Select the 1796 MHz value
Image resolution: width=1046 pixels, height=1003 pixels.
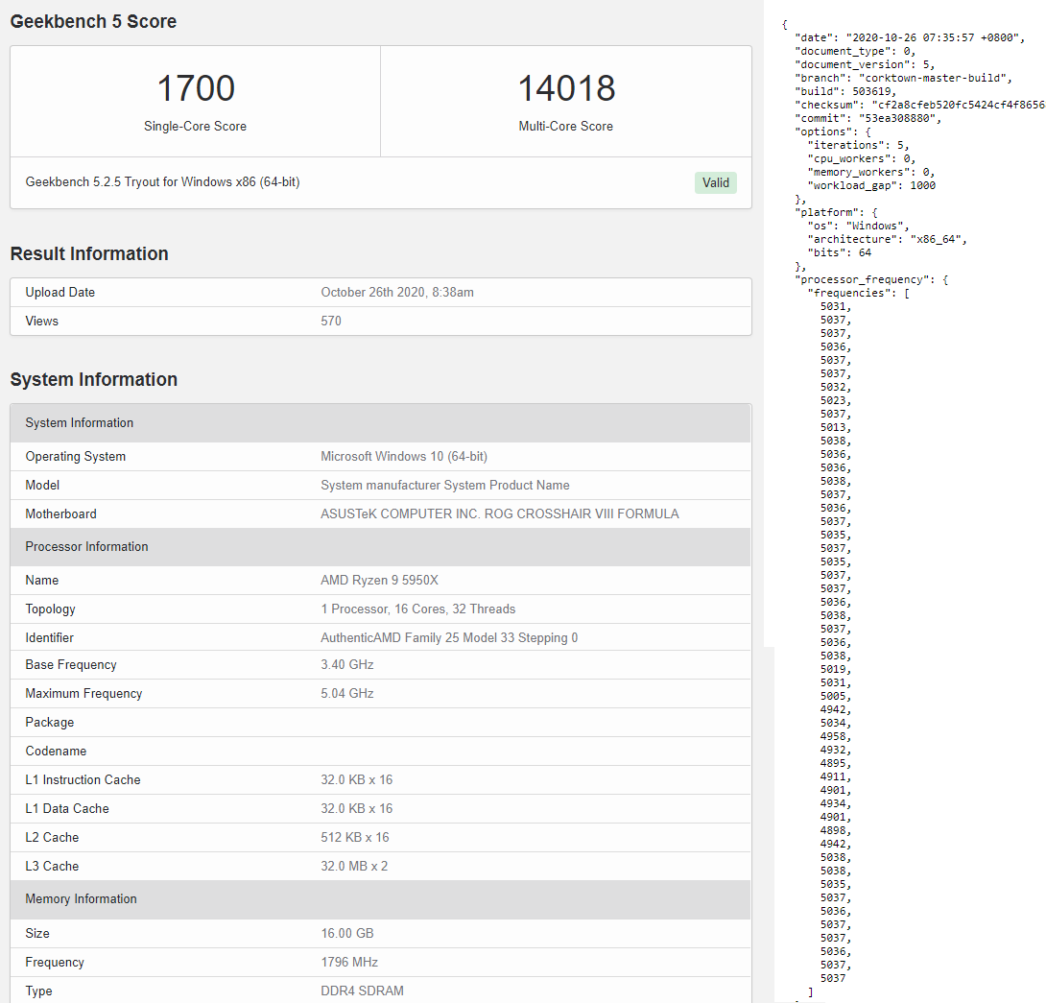point(349,962)
